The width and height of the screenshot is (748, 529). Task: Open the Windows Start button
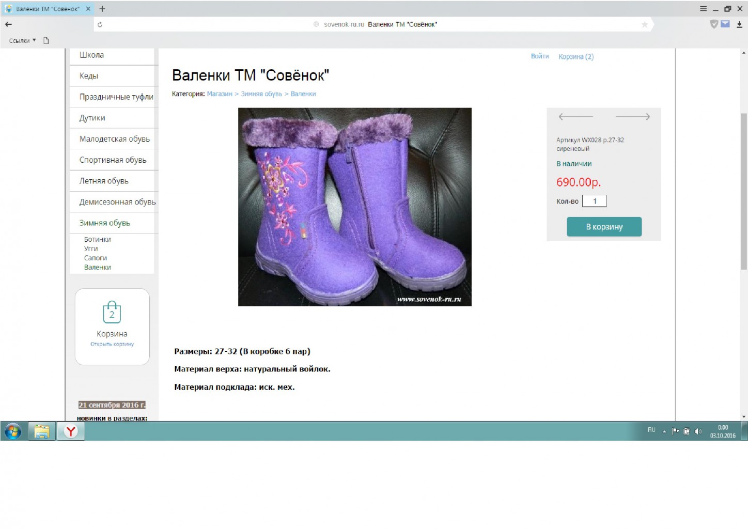[x=13, y=431]
